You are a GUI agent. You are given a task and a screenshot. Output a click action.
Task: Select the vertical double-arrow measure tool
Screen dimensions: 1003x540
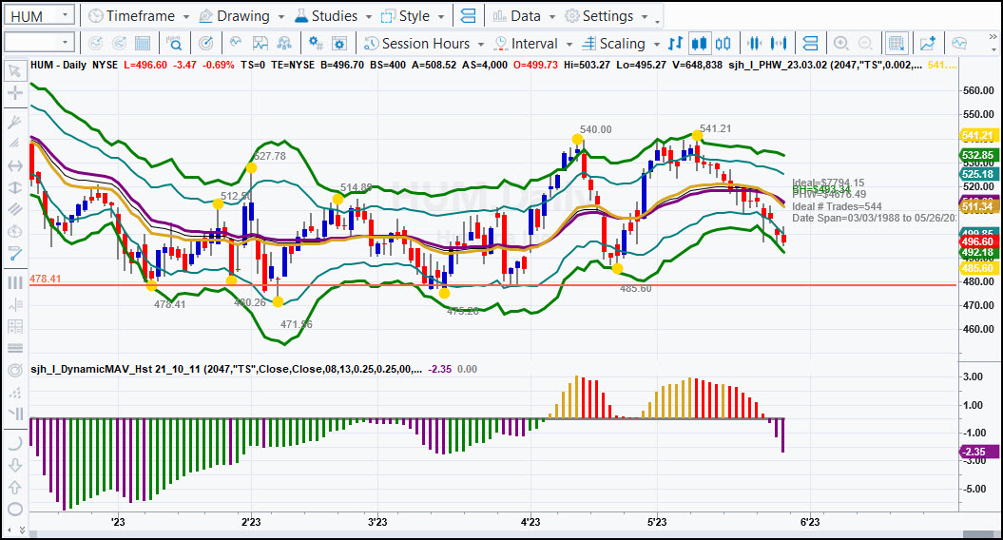pos(14,187)
